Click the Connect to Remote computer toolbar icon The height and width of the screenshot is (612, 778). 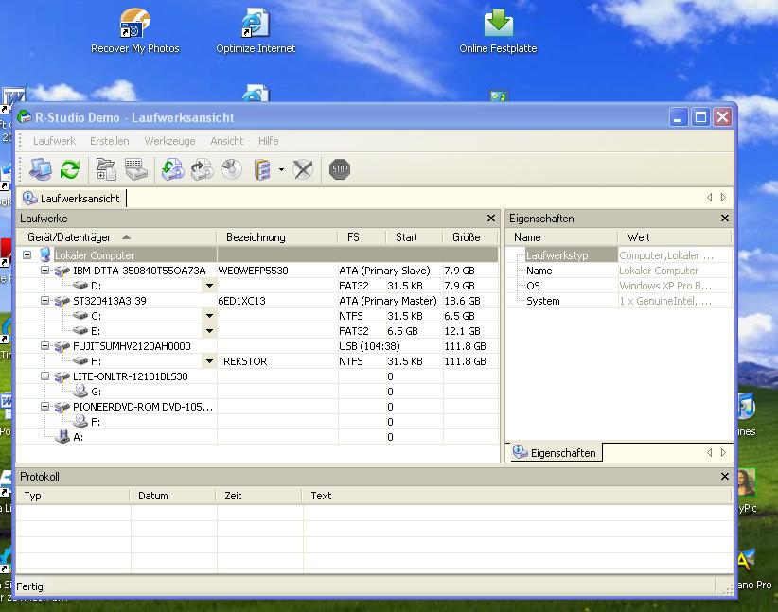coord(41,169)
